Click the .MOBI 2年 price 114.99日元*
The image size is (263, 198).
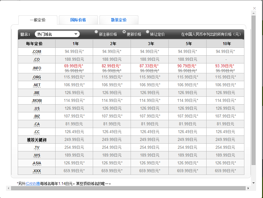click(112, 101)
